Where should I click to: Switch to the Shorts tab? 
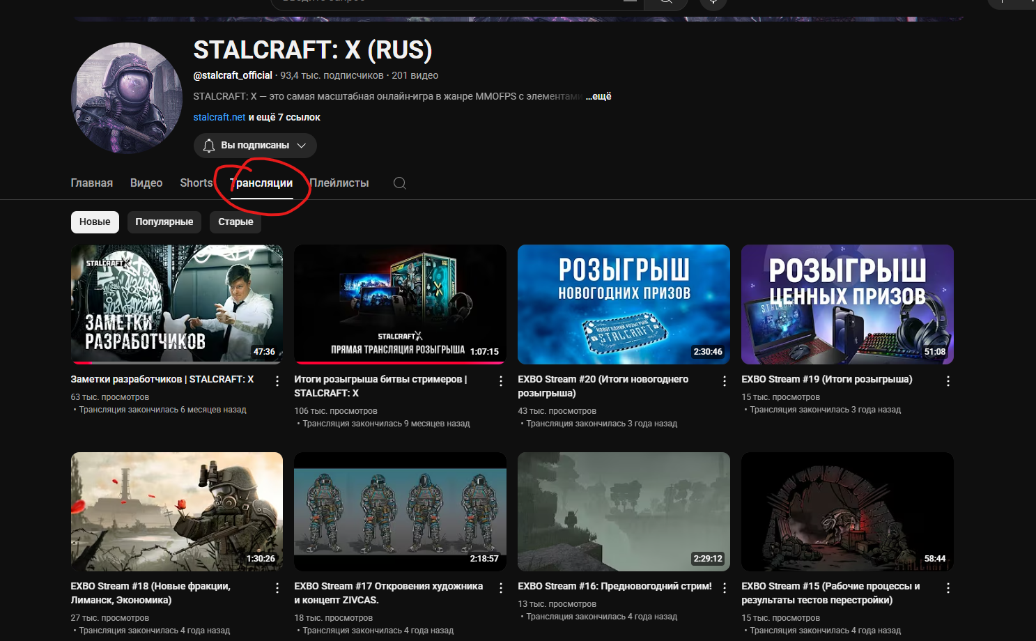point(196,183)
